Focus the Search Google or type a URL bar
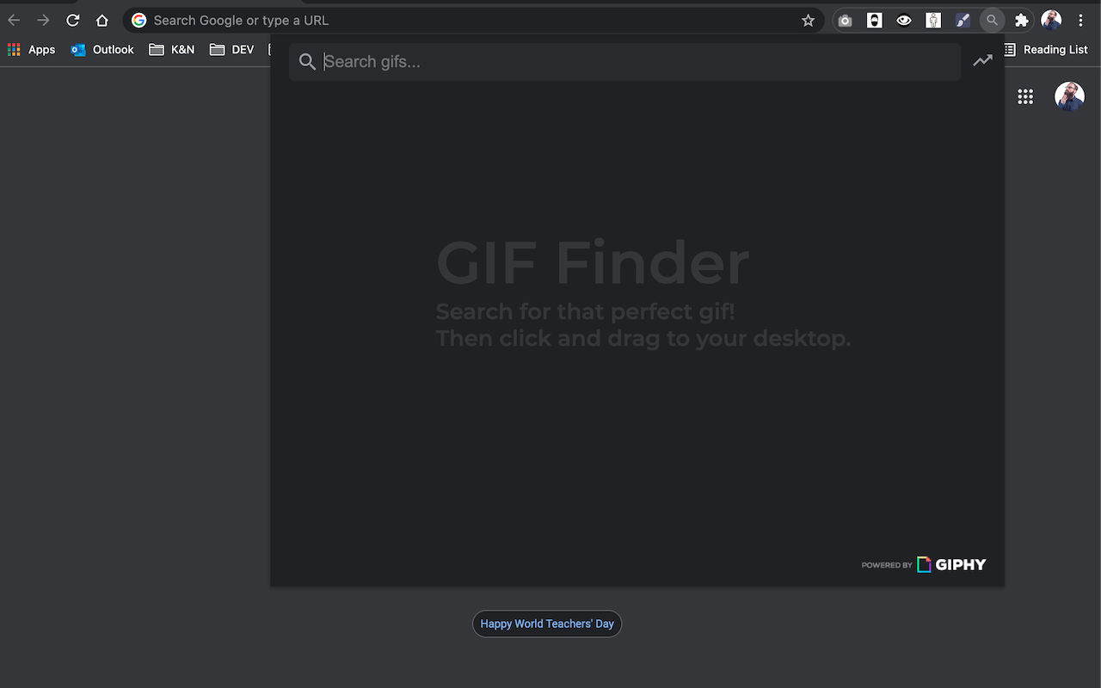Image resolution: width=1101 pixels, height=688 pixels. coord(473,20)
